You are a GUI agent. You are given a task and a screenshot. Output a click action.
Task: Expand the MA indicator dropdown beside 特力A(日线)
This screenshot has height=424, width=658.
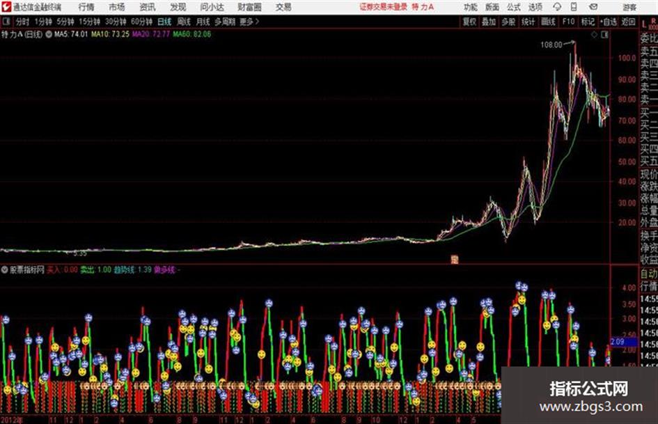pyautogui.click(x=49, y=34)
